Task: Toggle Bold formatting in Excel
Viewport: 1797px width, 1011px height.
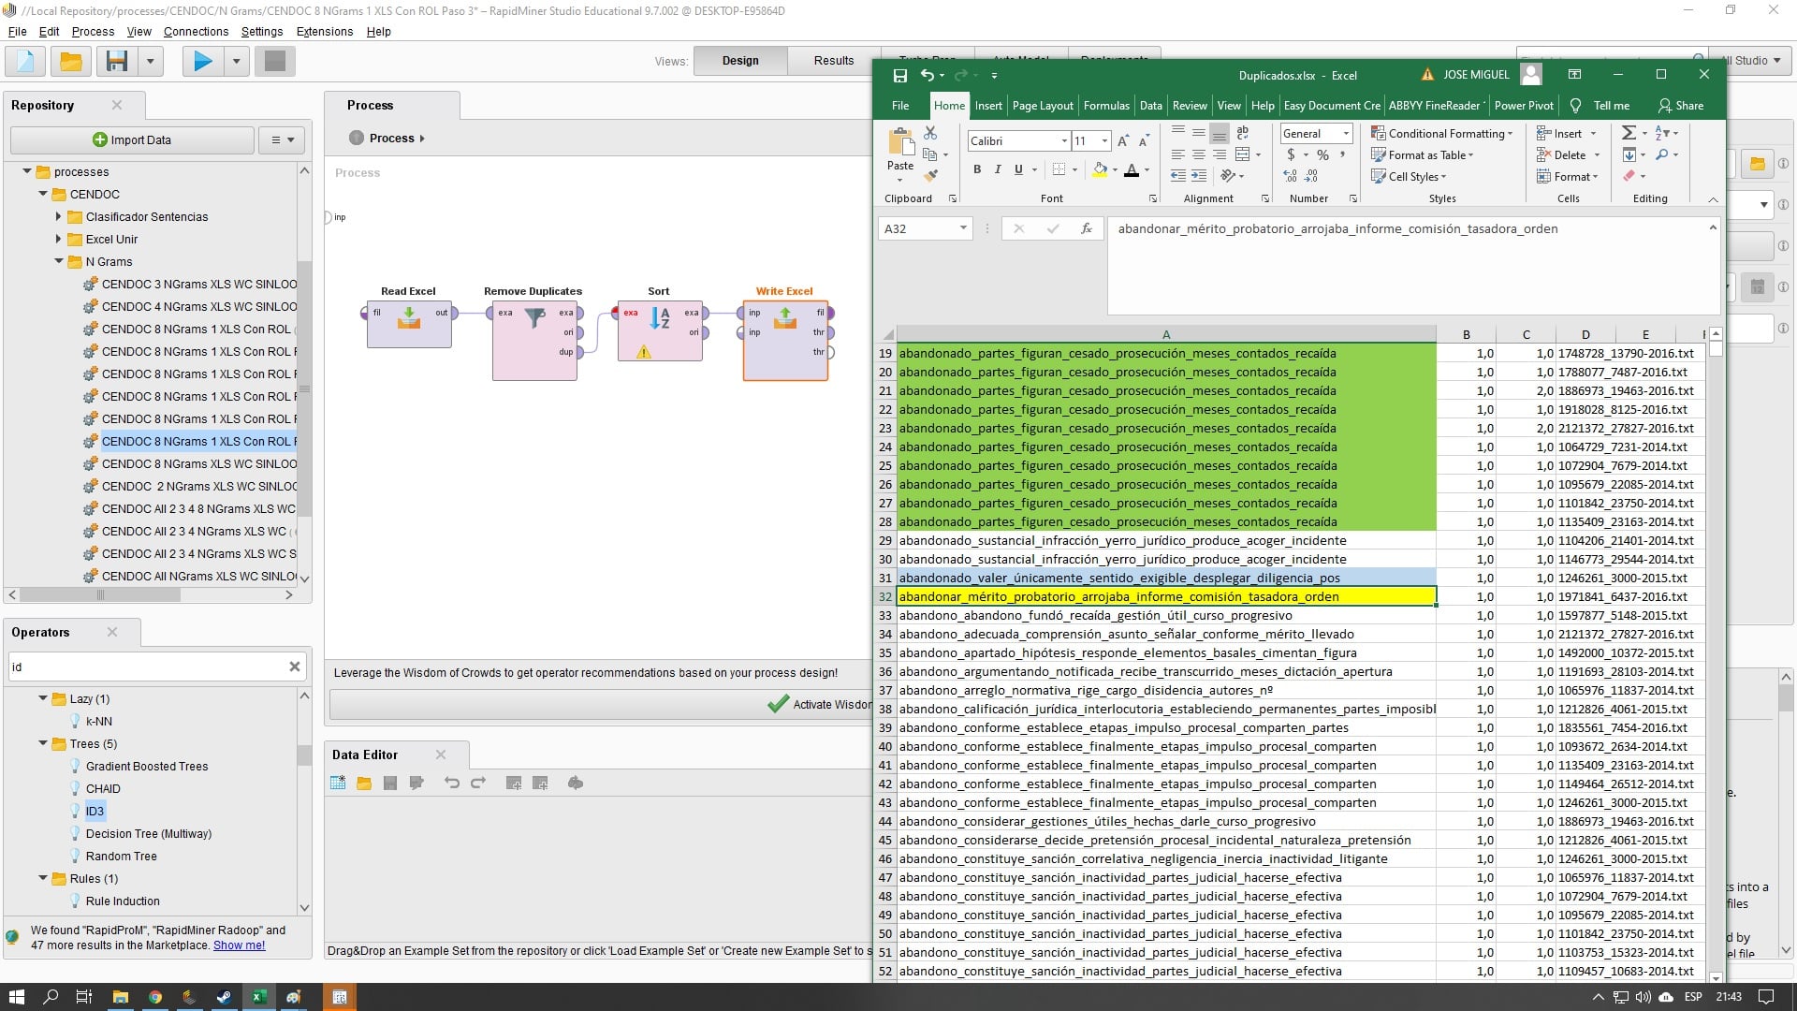Action: click(x=977, y=169)
